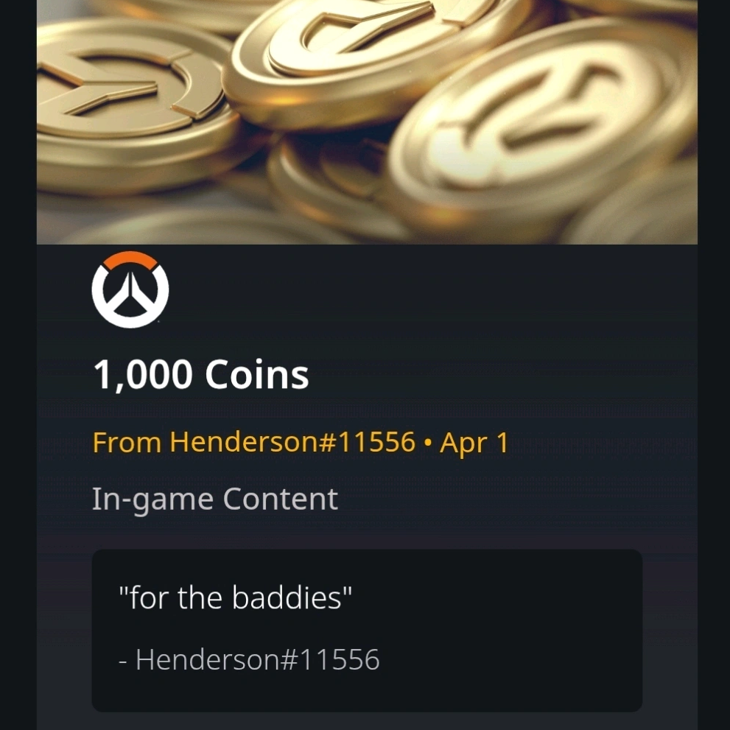Click the gift message box
Image resolution: width=730 pixels, height=730 pixels.
point(367,630)
